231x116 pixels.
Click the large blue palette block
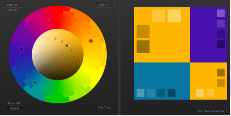point(162,81)
